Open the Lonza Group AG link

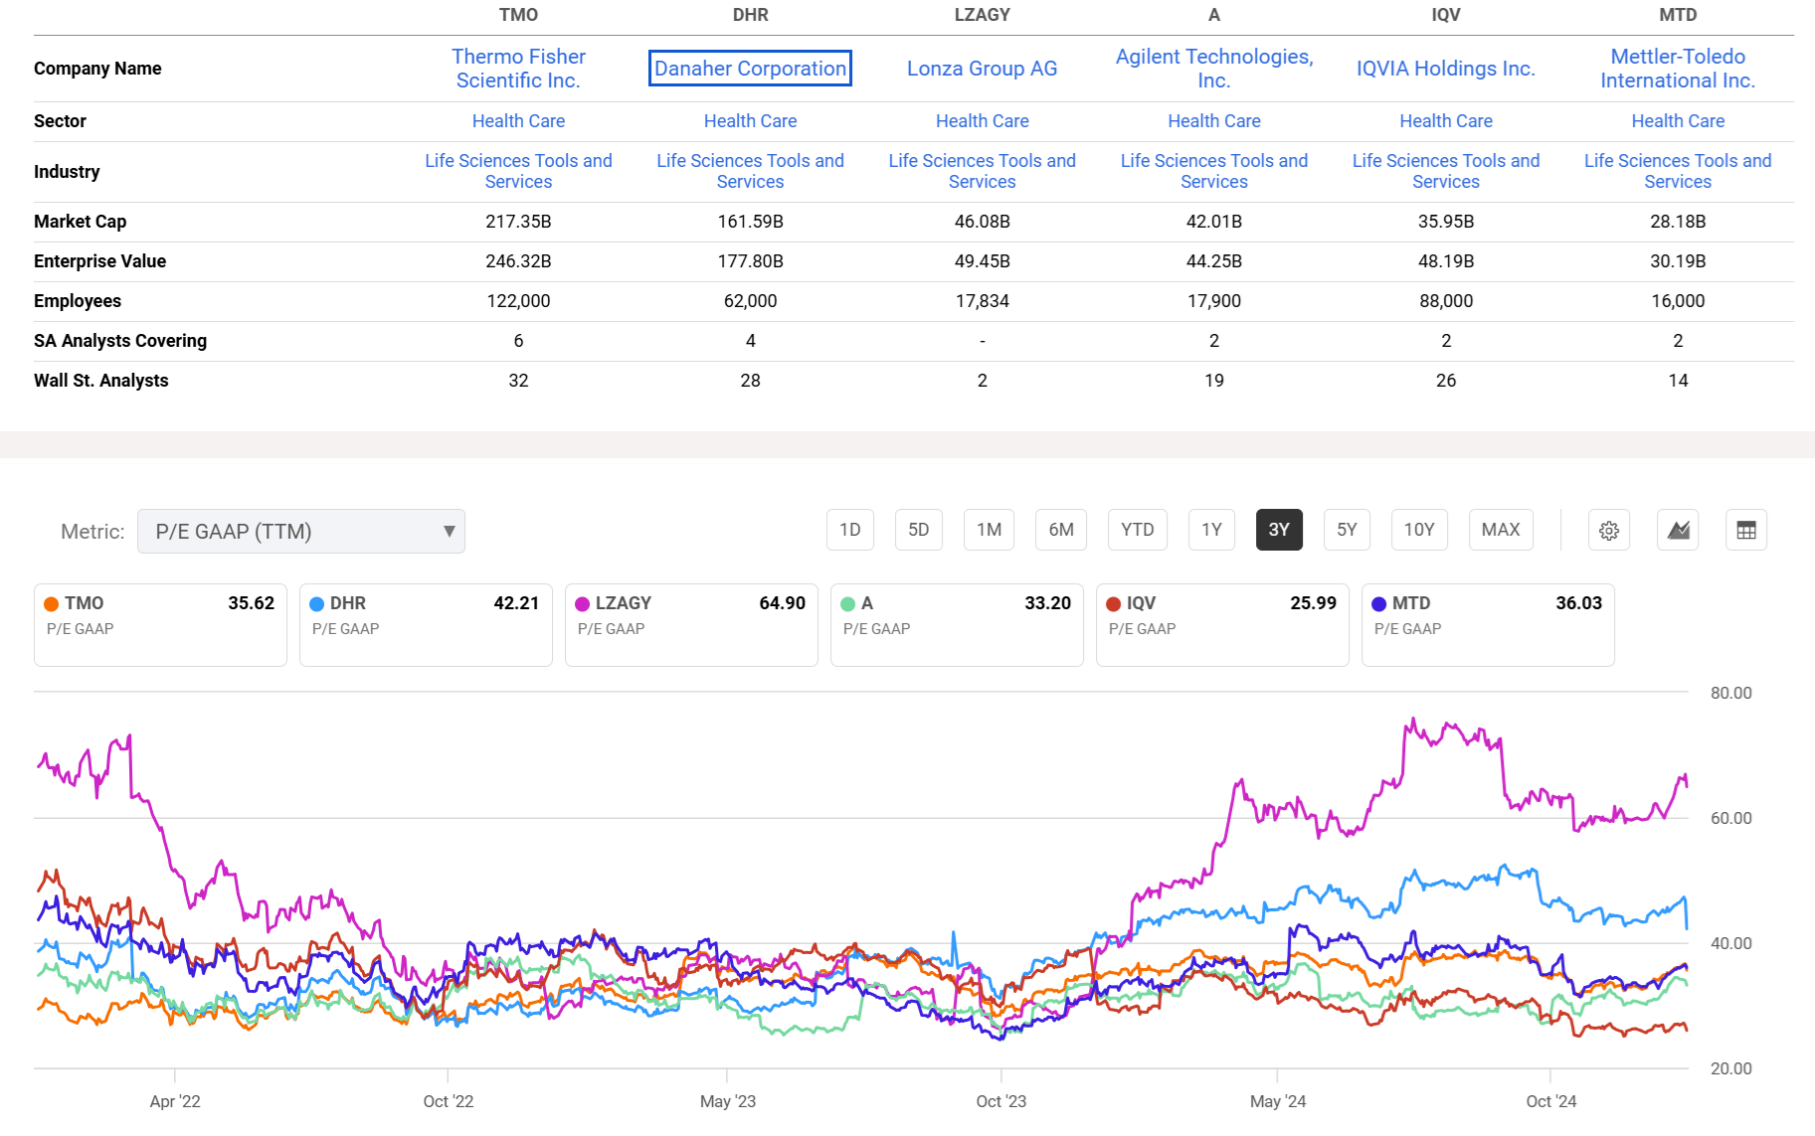click(x=981, y=68)
